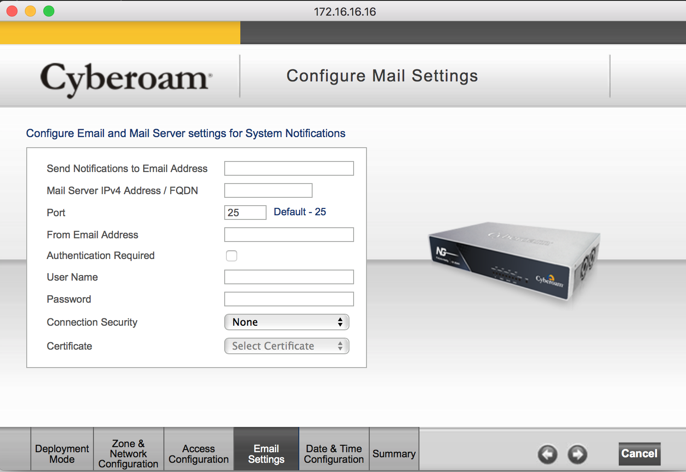This screenshot has height=472, width=686.
Task: Focus the Send Notifications to Email Address field
Action: [x=289, y=168]
